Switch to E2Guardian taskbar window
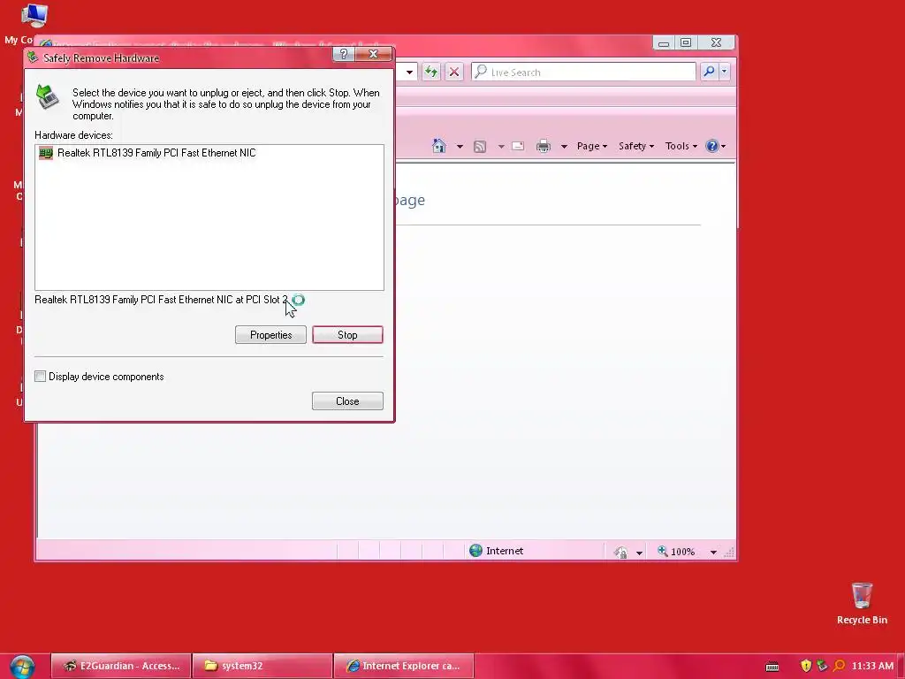The image size is (905, 679). click(x=121, y=666)
